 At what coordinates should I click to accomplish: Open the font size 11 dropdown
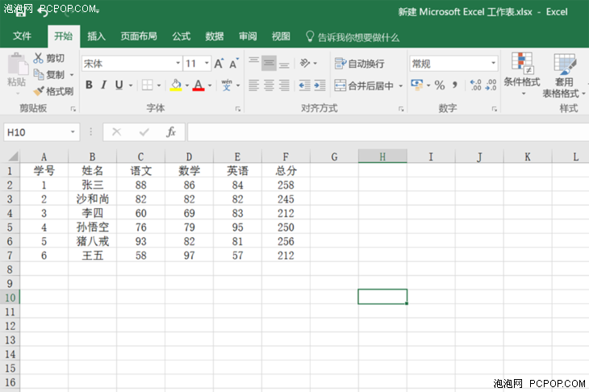coord(207,64)
